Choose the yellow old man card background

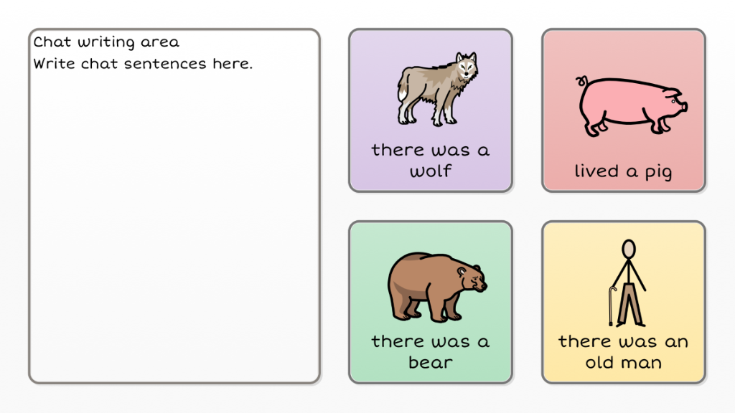(x=624, y=303)
